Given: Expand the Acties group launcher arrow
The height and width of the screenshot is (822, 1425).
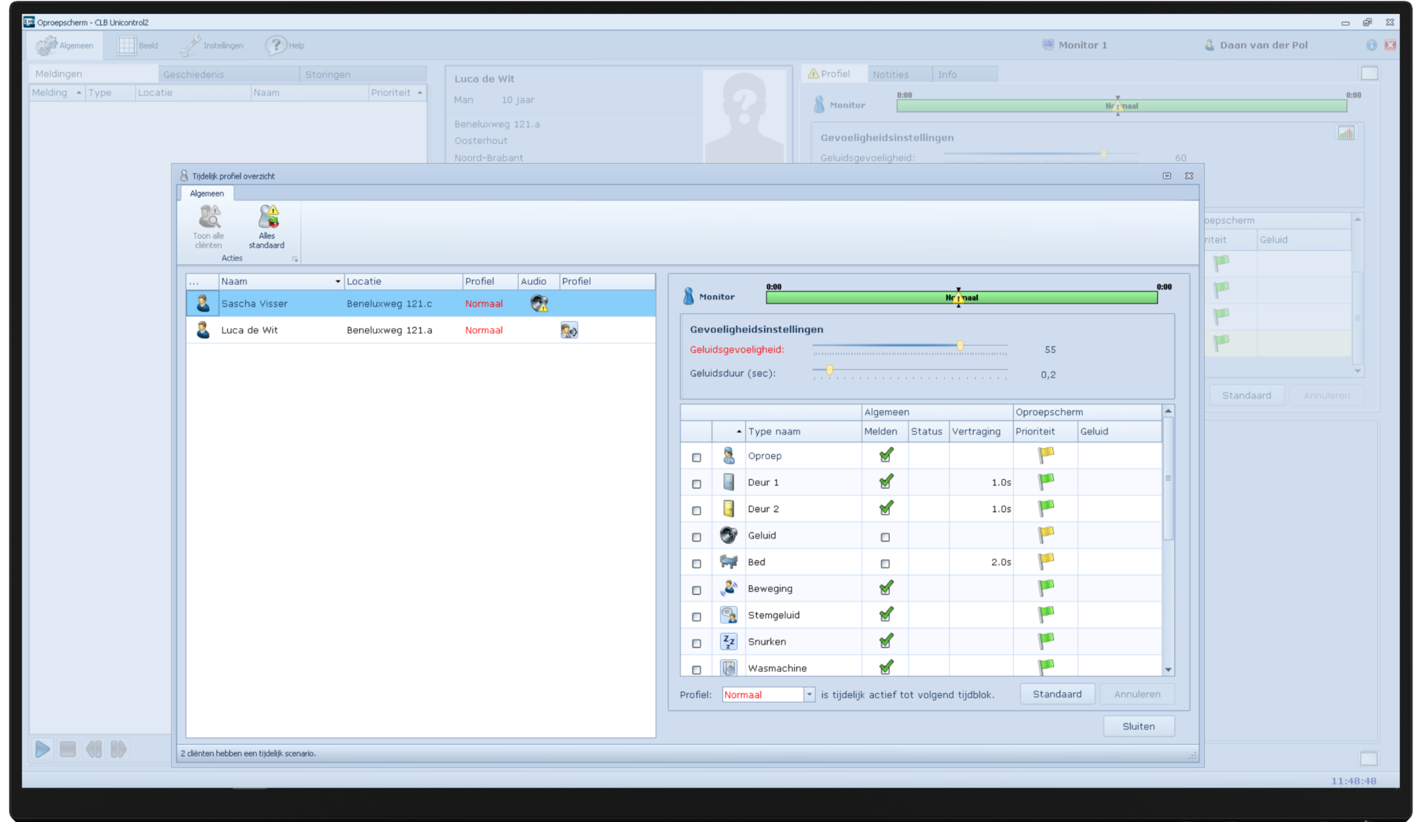Looking at the screenshot, I should 295,260.
